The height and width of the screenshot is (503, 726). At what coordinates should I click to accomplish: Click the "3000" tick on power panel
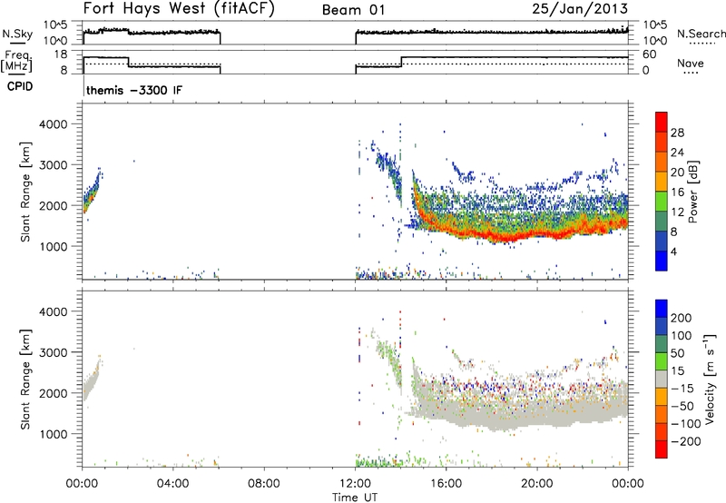[x=53, y=165]
